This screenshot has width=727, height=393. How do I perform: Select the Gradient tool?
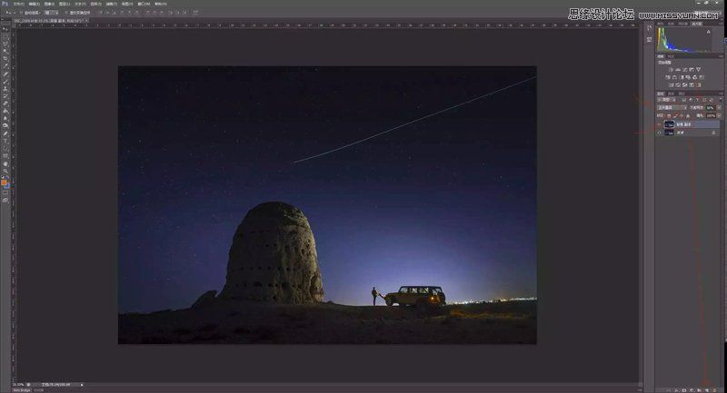tap(5, 110)
